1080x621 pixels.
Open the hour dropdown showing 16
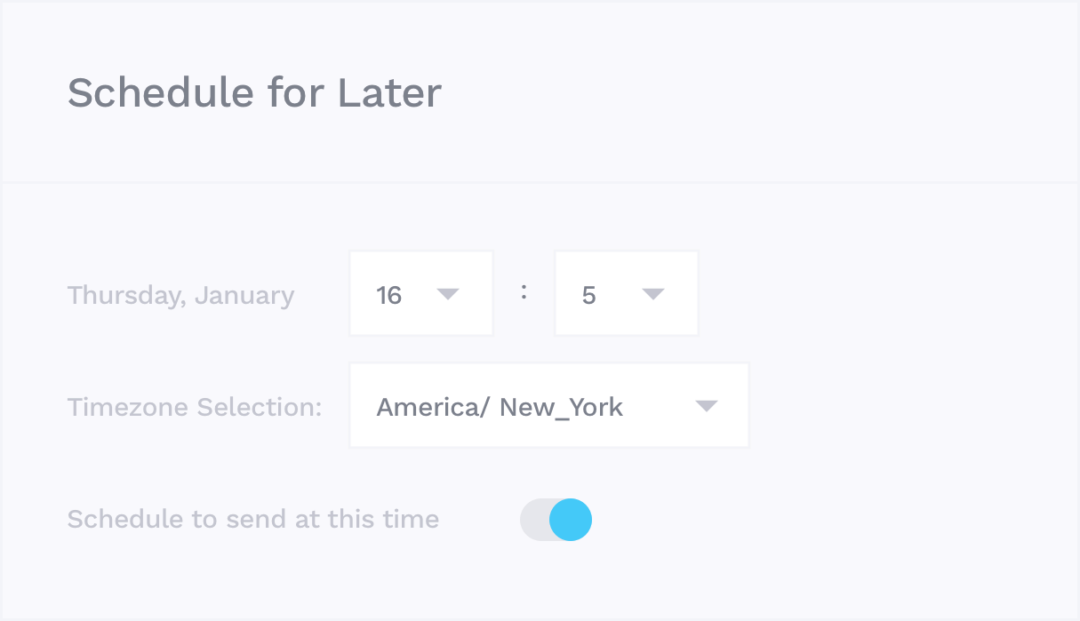pos(421,294)
